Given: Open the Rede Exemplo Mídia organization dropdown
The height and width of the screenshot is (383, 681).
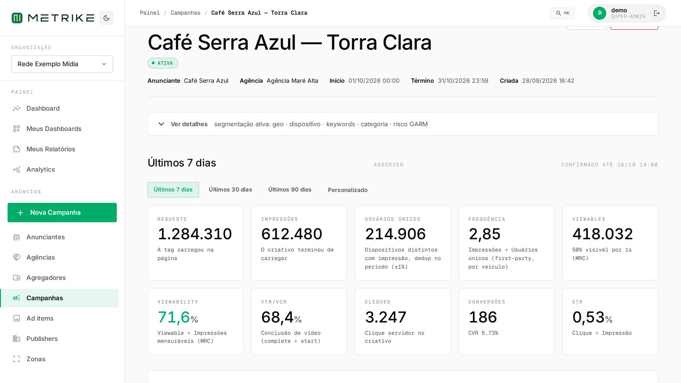Looking at the screenshot, I should click(x=62, y=64).
